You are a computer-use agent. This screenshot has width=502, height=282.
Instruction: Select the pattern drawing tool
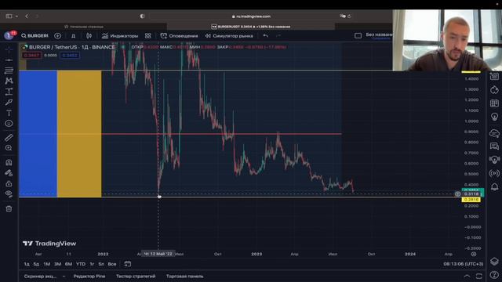pyautogui.click(x=9, y=81)
